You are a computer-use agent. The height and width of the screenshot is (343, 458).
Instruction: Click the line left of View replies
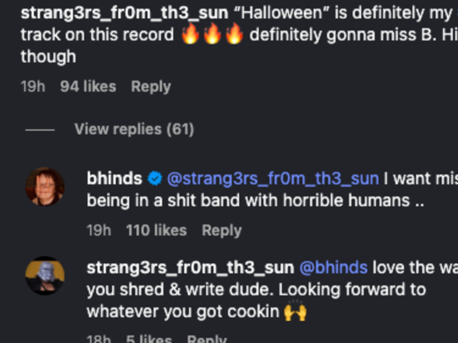(40, 130)
